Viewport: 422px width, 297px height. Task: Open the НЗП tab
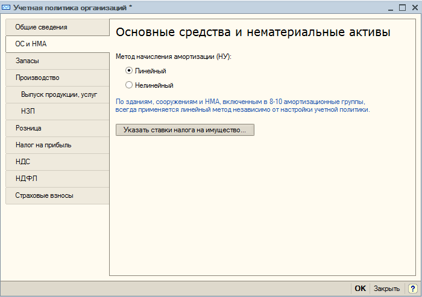click(57, 111)
